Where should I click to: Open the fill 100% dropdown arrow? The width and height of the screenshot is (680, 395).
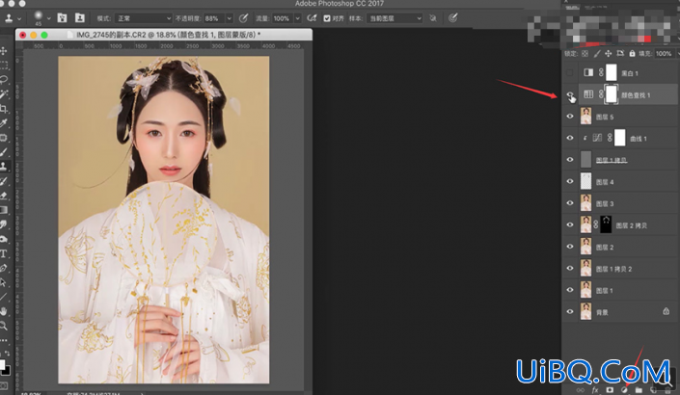coord(678,54)
